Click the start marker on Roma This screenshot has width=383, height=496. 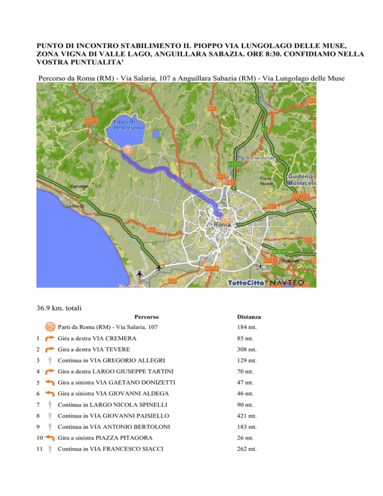coord(225,219)
